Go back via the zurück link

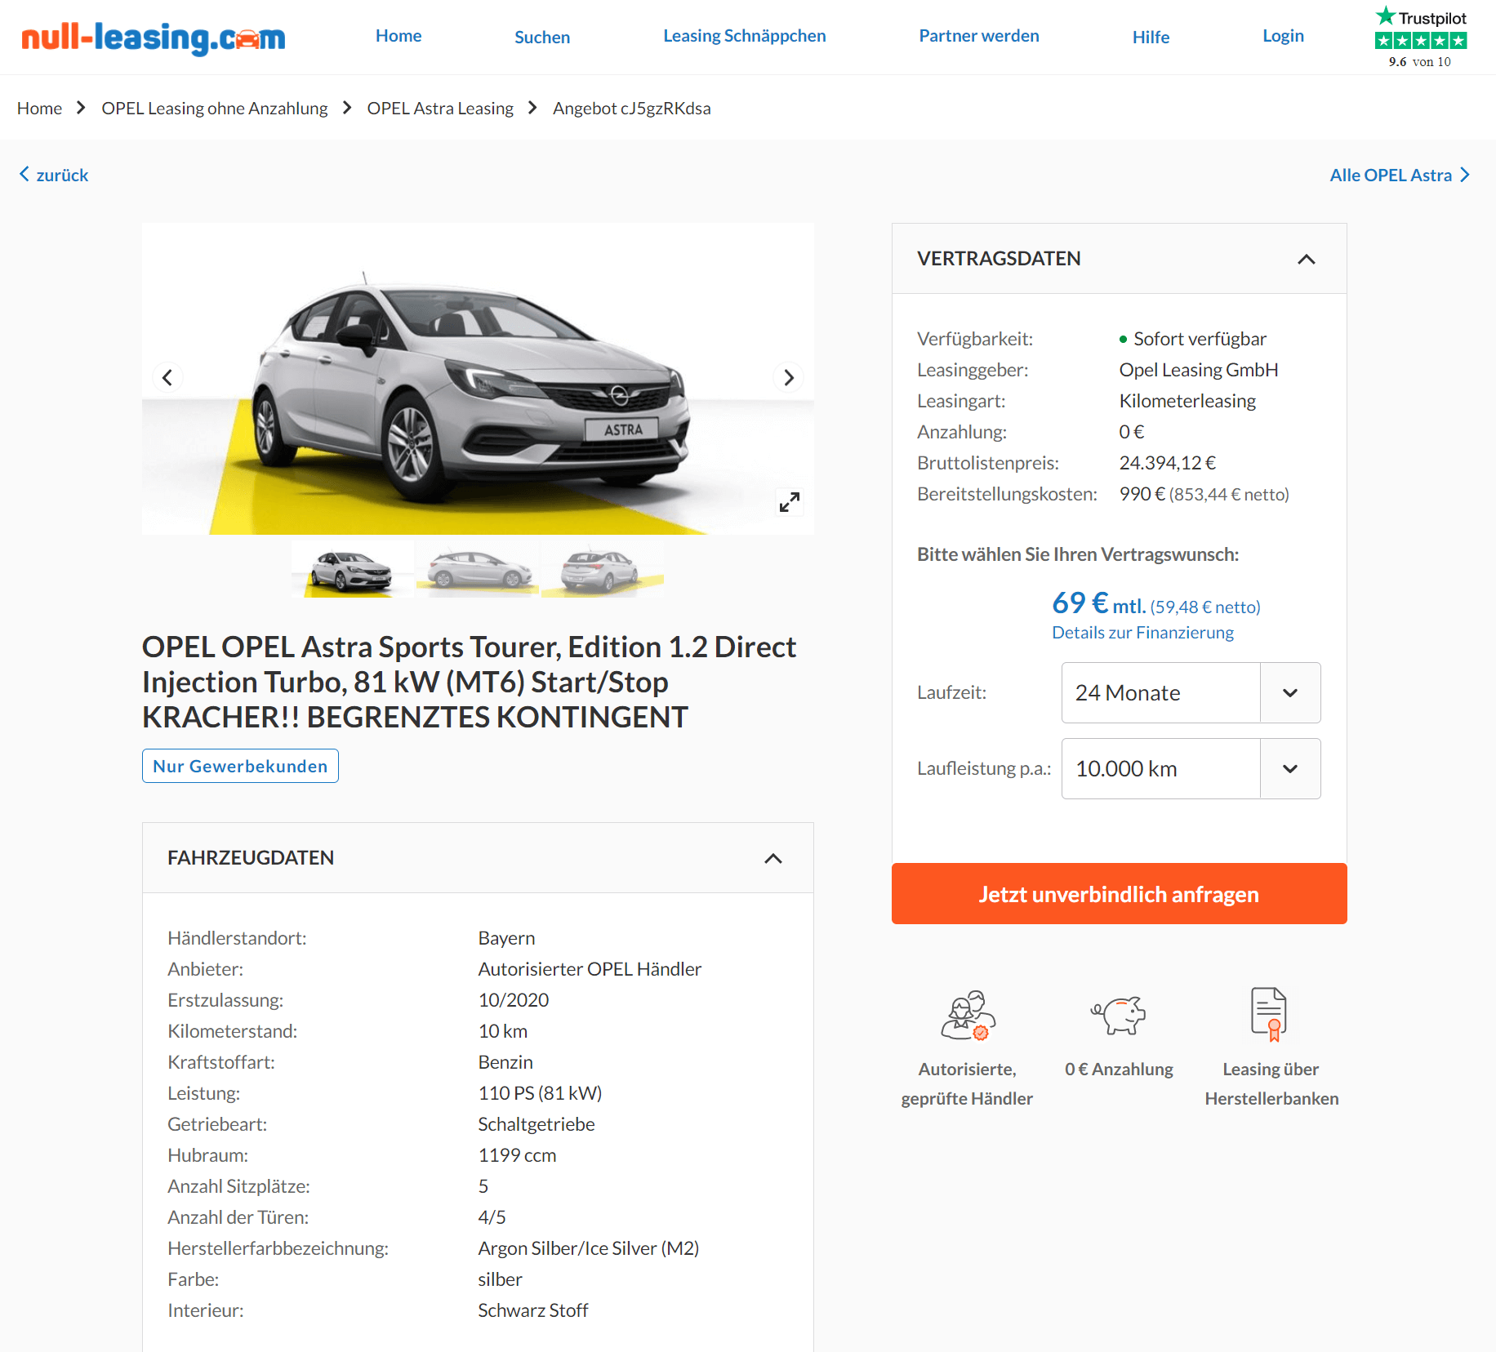pyautogui.click(x=54, y=175)
